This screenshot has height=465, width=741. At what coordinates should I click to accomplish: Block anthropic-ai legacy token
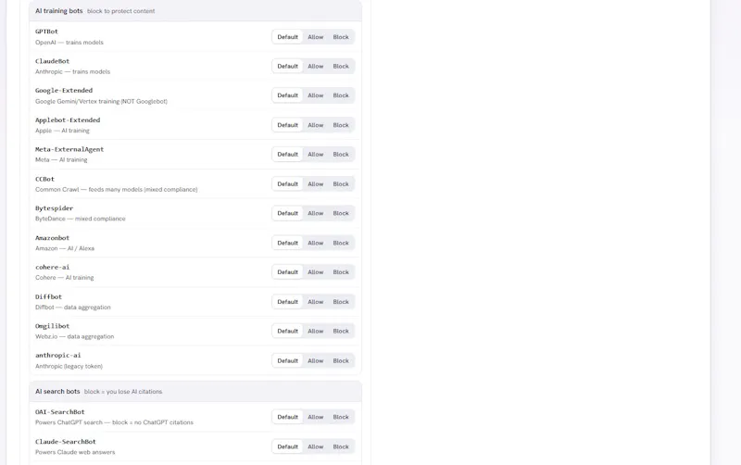pyautogui.click(x=341, y=360)
